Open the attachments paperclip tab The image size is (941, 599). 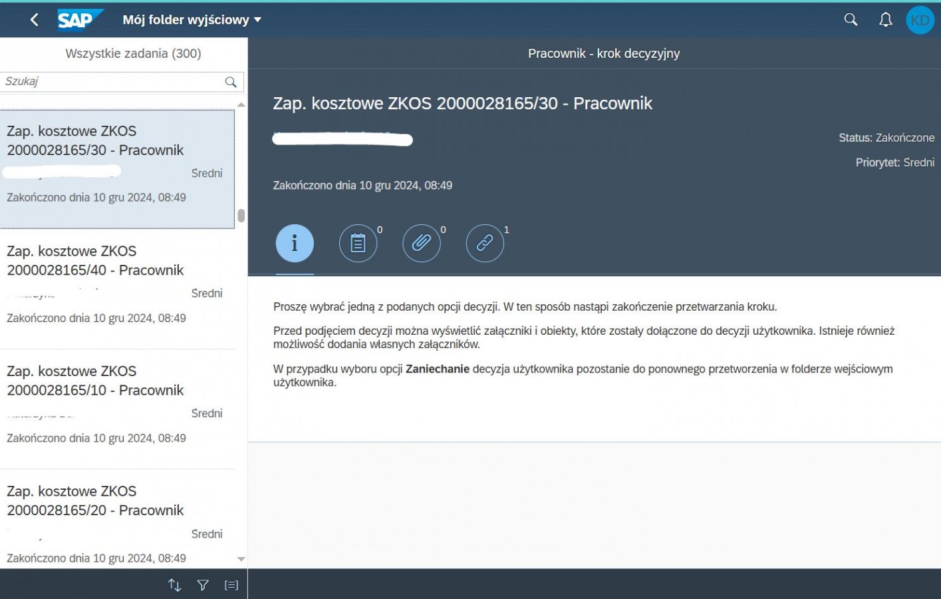click(421, 244)
